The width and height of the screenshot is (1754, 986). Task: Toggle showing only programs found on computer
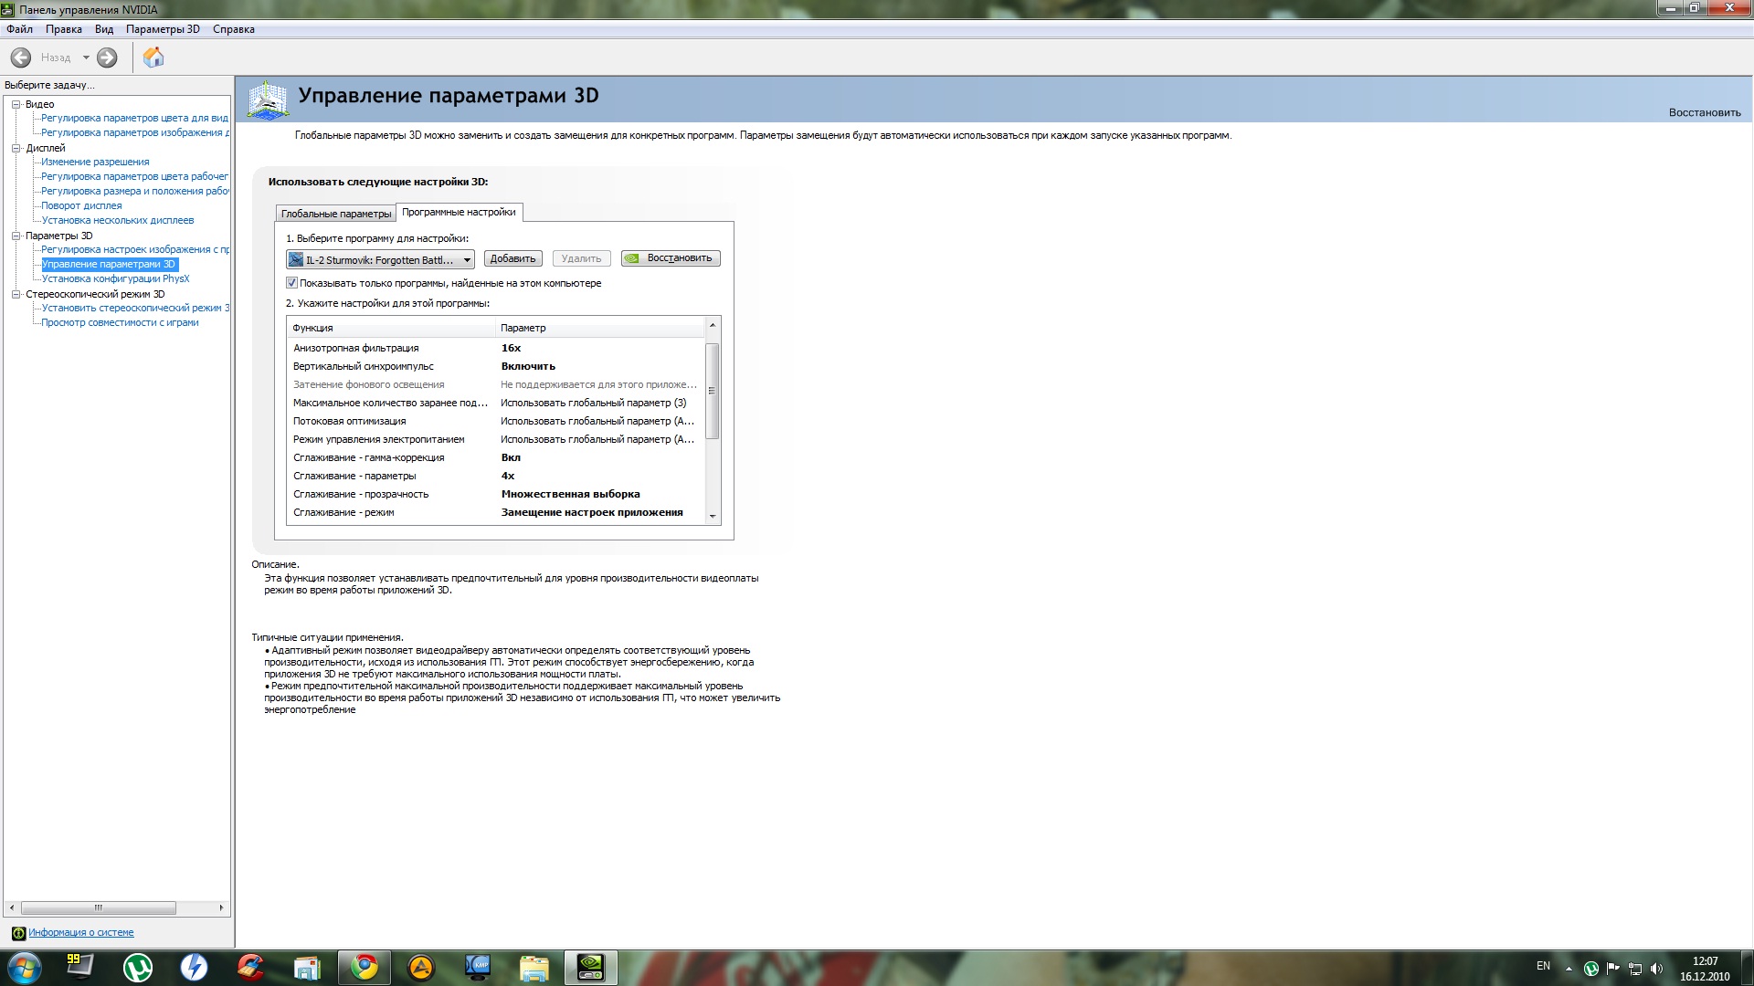click(292, 283)
